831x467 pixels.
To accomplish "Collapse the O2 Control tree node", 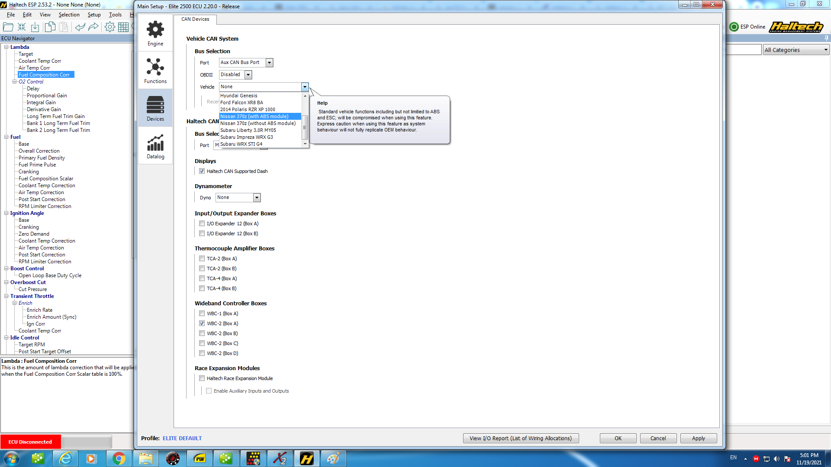I will pos(15,82).
